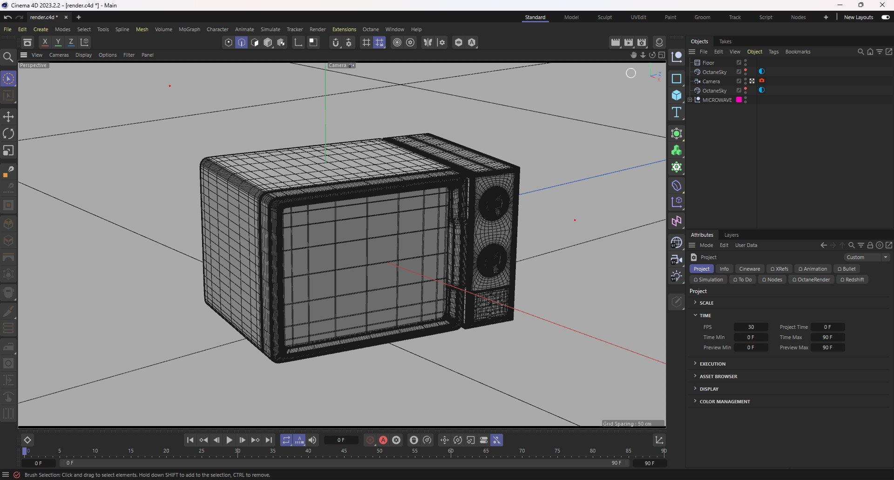Open the MoGraph menu
The image size is (894, 480).
pyautogui.click(x=189, y=29)
